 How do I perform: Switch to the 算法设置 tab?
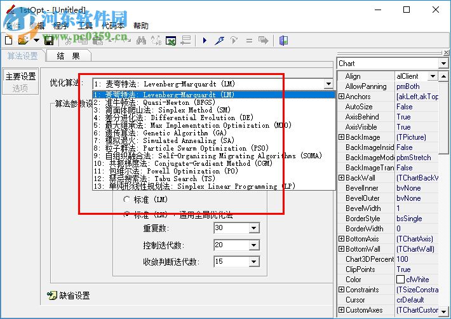click(x=22, y=56)
